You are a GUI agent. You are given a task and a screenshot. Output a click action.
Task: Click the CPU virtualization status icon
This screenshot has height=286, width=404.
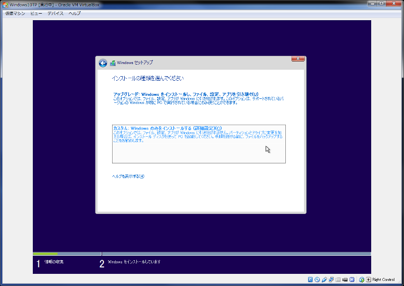(352, 279)
